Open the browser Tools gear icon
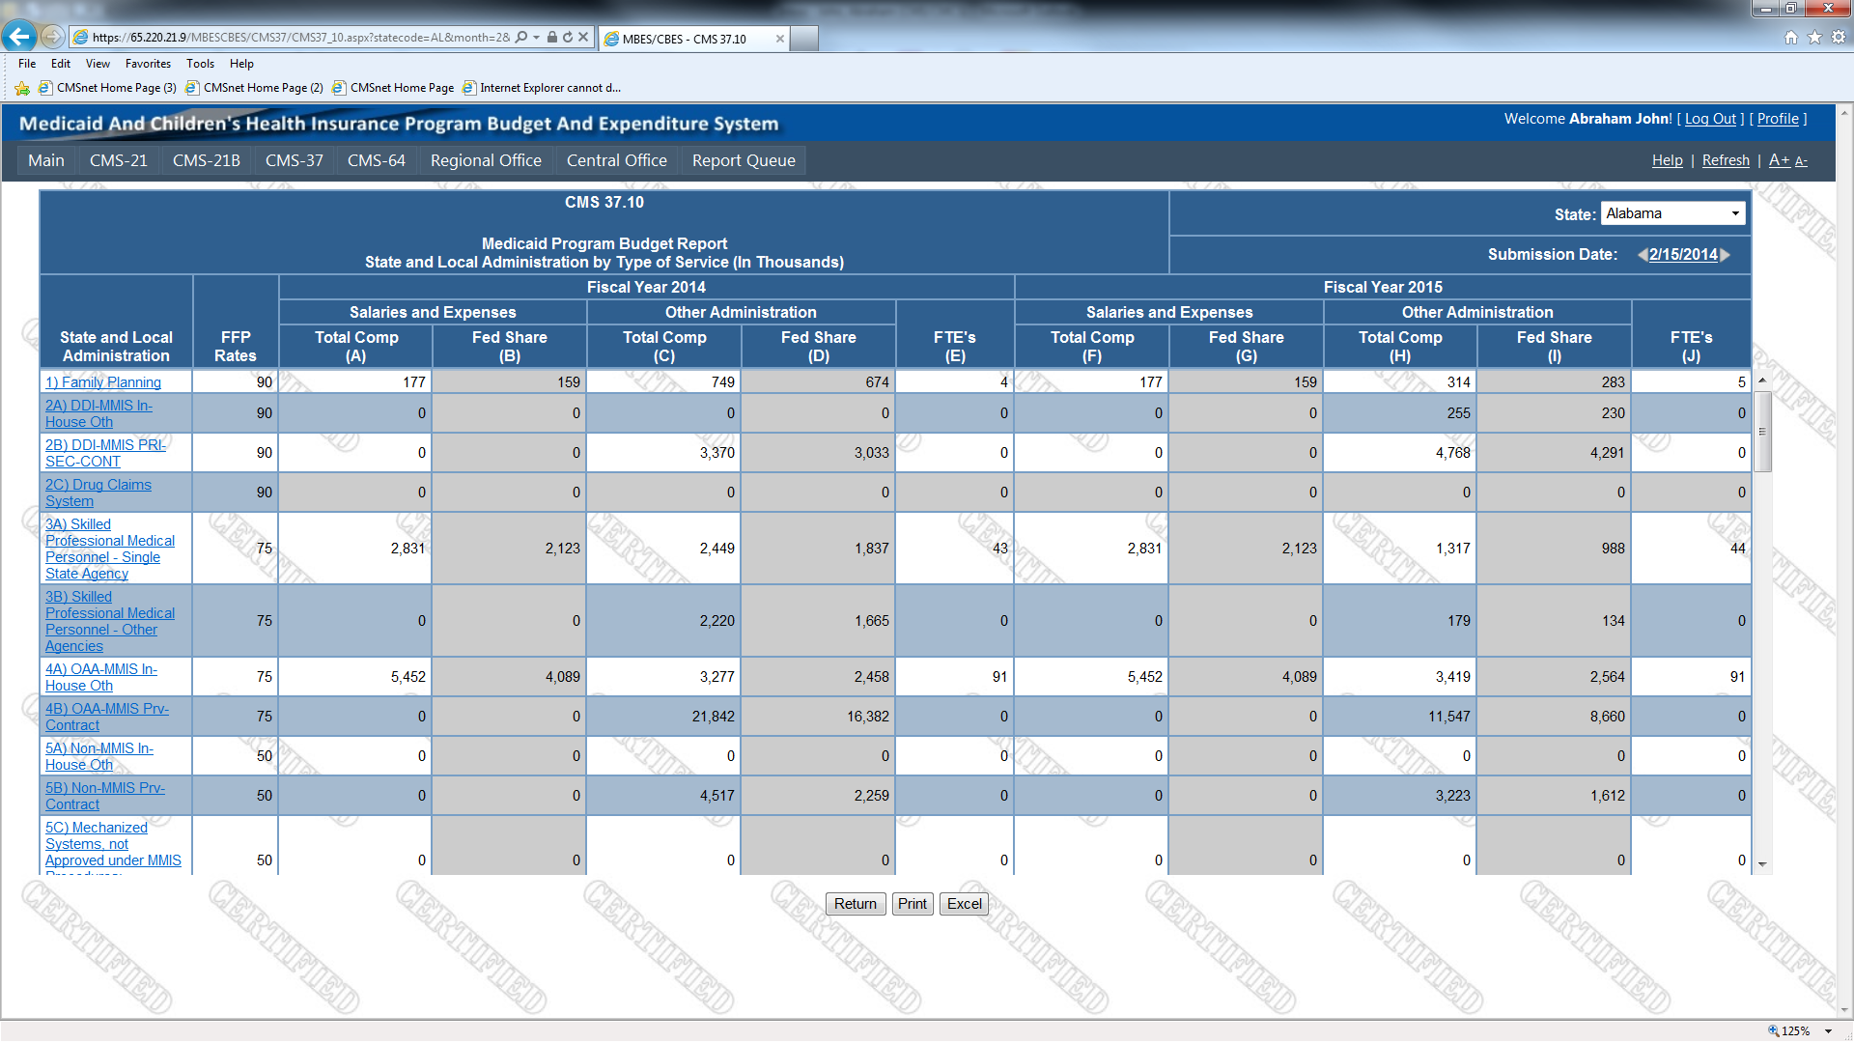 click(1839, 38)
